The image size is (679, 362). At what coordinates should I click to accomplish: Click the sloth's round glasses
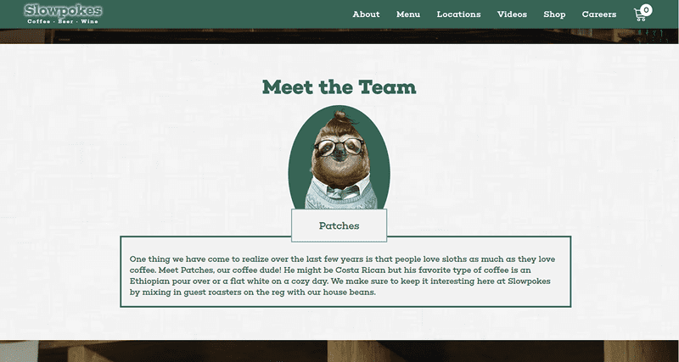coord(339,147)
